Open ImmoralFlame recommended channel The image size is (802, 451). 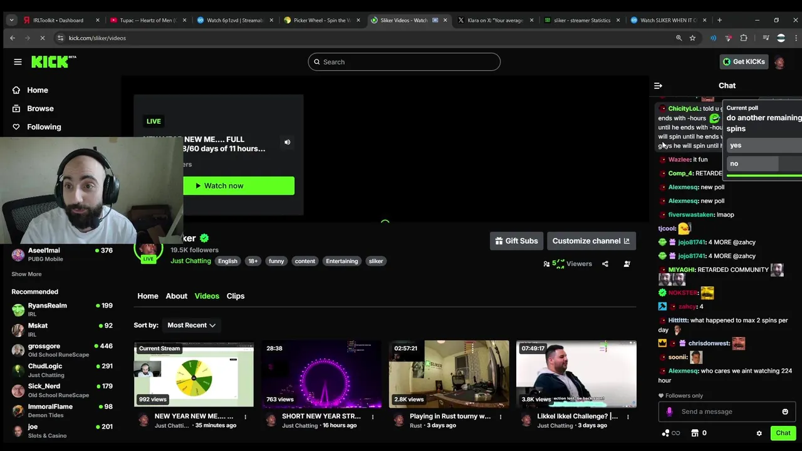[x=62, y=410]
